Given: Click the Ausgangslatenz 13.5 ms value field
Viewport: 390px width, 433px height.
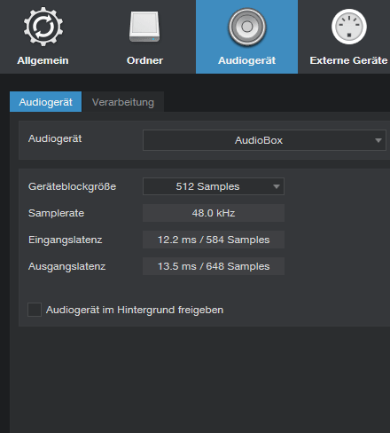Looking at the screenshot, I should [214, 266].
